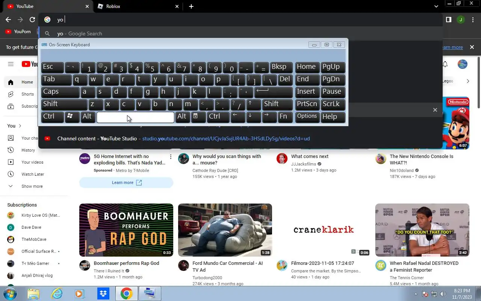Toggle left Alt key on keyboard
The width and height of the screenshot is (481, 301).
tap(88, 117)
